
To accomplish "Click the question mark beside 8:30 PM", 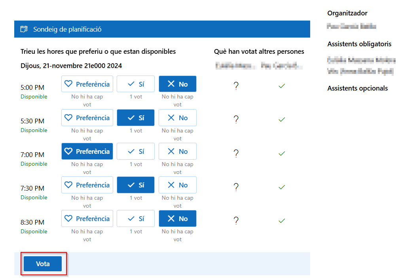I will point(236,221).
